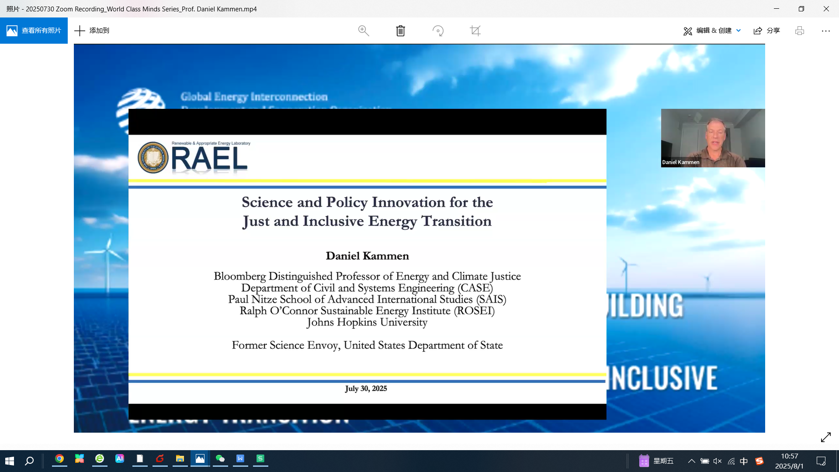Show hidden system tray icons chevron
Image resolution: width=839 pixels, height=472 pixels.
(691, 461)
